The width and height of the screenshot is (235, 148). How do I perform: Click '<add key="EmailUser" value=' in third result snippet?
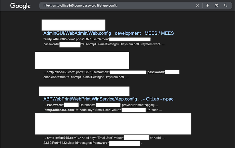pyautogui.click(x=100, y=110)
